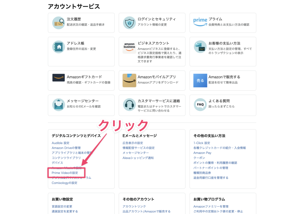Click 困ったらまずこちら description text
The width and height of the screenshot is (304, 214).
coord(221,107)
